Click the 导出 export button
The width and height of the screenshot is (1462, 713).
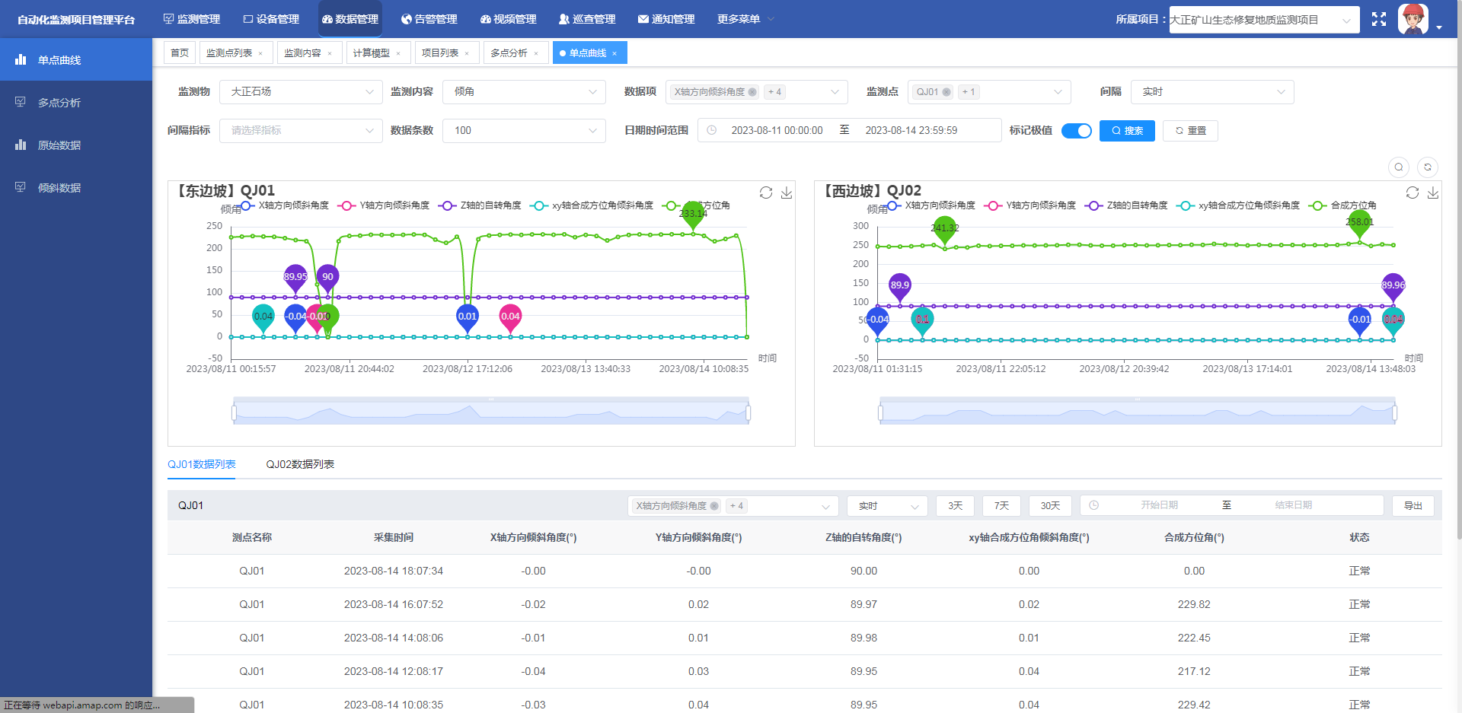click(x=1413, y=506)
